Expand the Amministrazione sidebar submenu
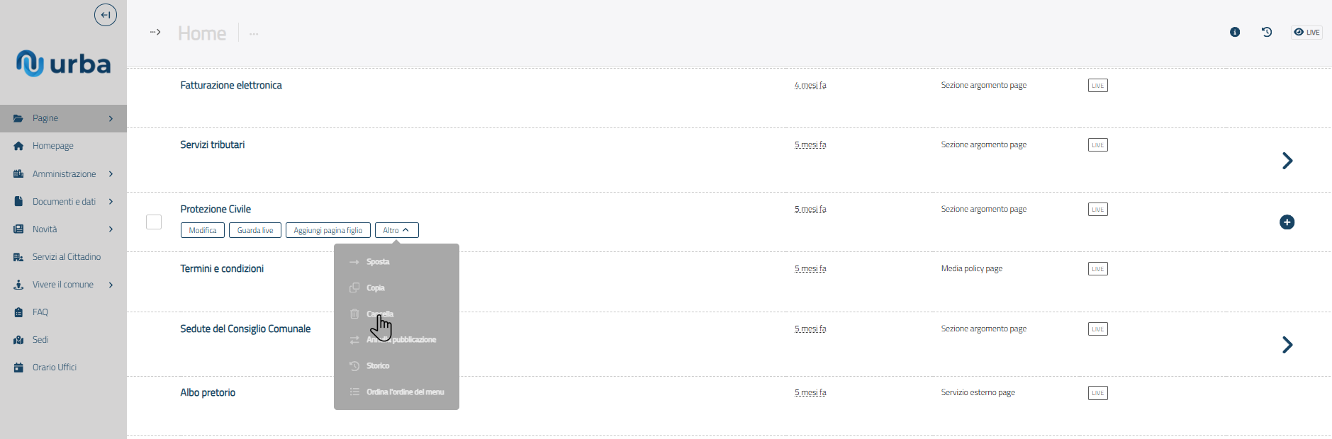Screen dimensions: 1332x439 [111, 174]
